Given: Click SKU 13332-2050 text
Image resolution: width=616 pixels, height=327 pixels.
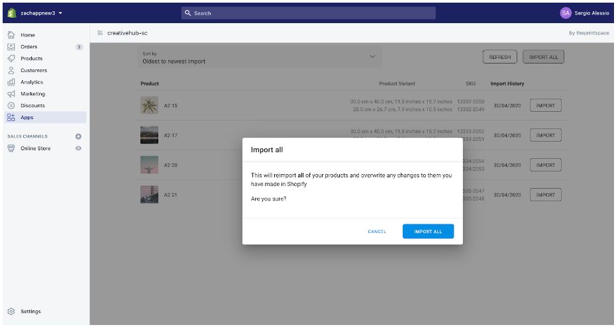Looking at the screenshot, I should pyautogui.click(x=470, y=102).
